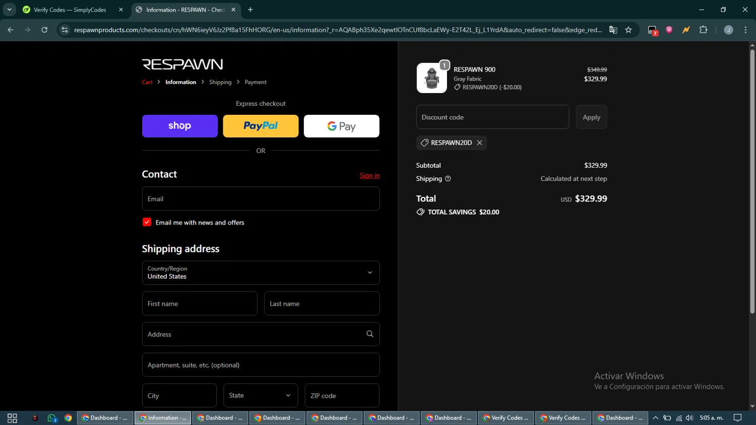756x425 pixels.
Task: Click the Sign in link
Action: coord(369,175)
